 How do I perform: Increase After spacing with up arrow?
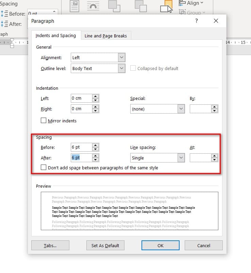96,156
